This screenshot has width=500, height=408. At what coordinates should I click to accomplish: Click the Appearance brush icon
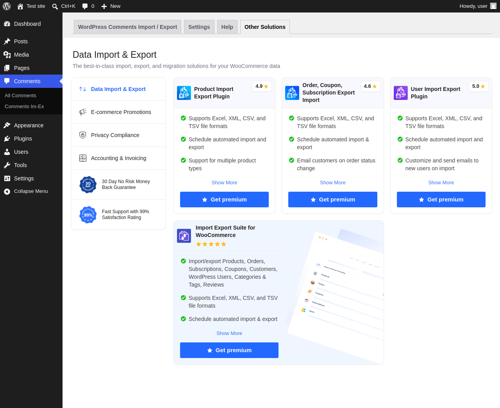click(x=7, y=125)
